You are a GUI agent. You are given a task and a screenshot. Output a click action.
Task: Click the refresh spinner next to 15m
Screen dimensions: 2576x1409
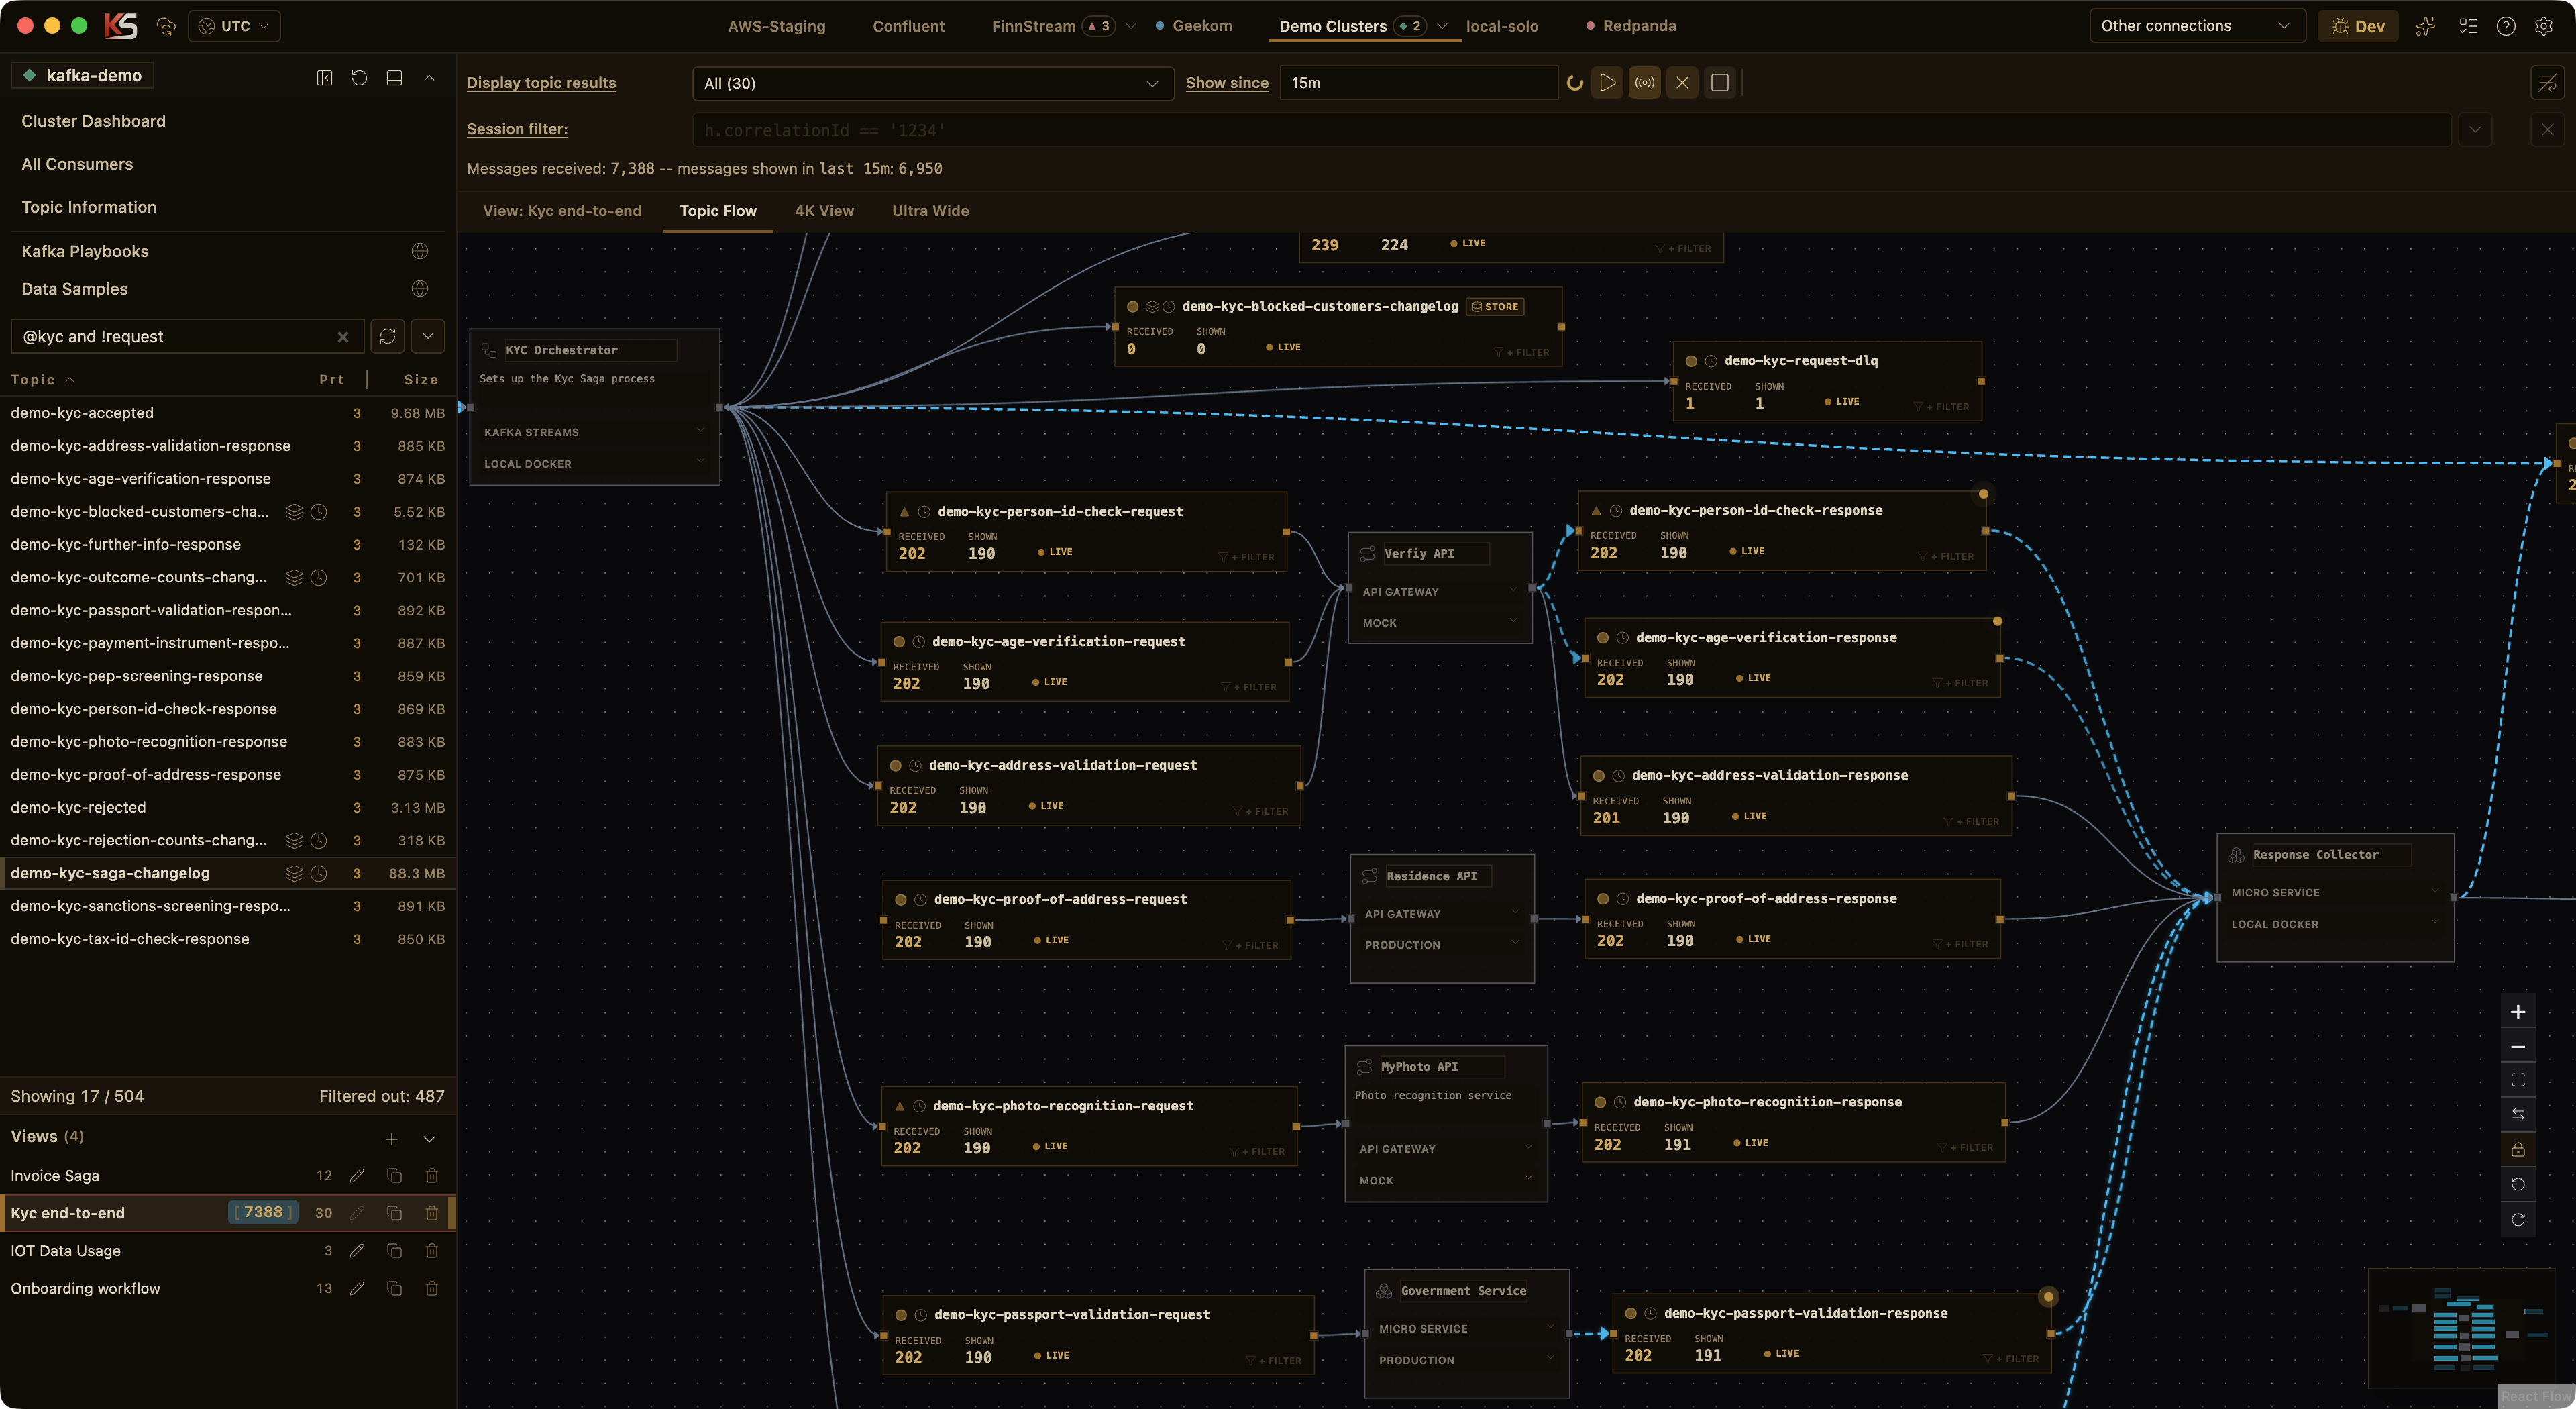(1574, 83)
